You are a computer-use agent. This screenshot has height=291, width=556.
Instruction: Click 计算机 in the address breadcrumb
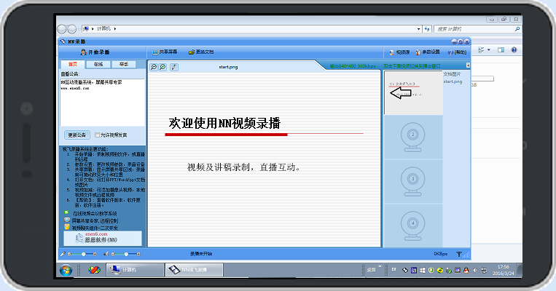click(x=104, y=28)
